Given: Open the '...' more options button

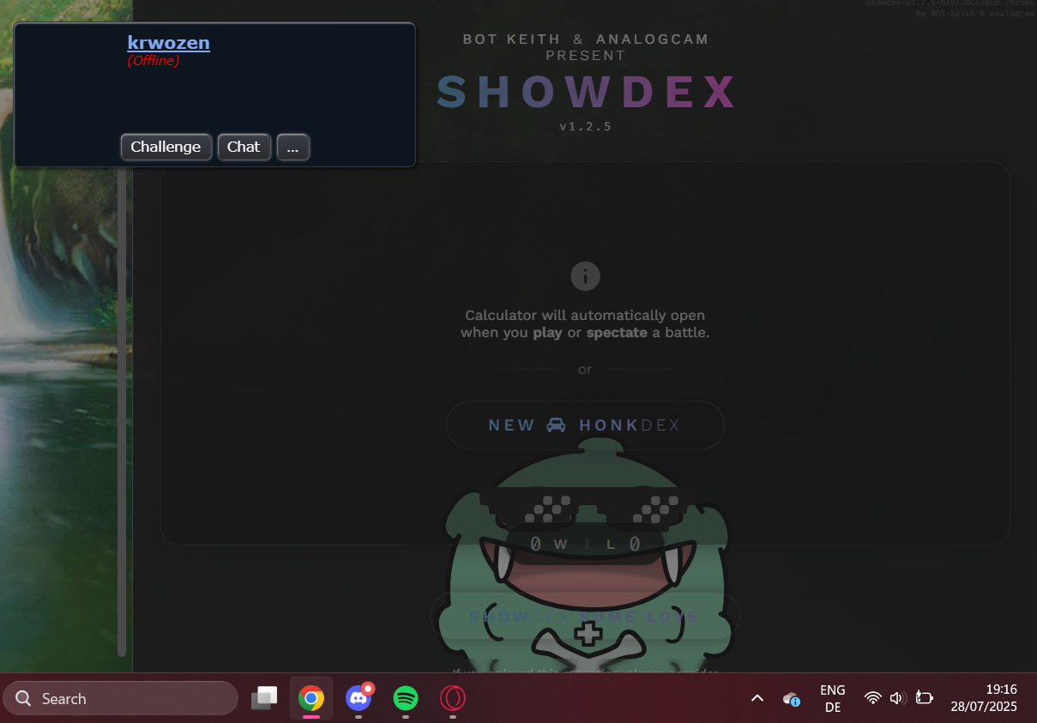Looking at the screenshot, I should click(292, 147).
